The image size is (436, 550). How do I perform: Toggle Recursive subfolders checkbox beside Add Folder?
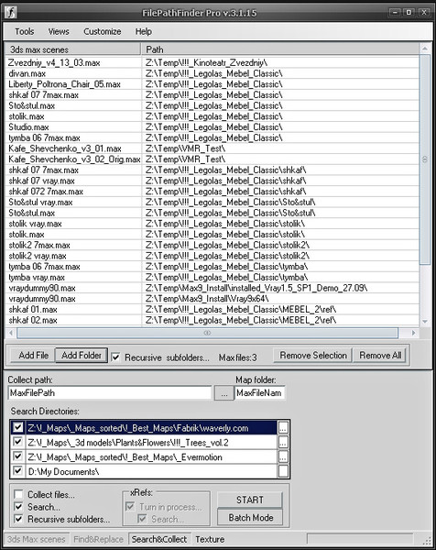[x=115, y=357]
